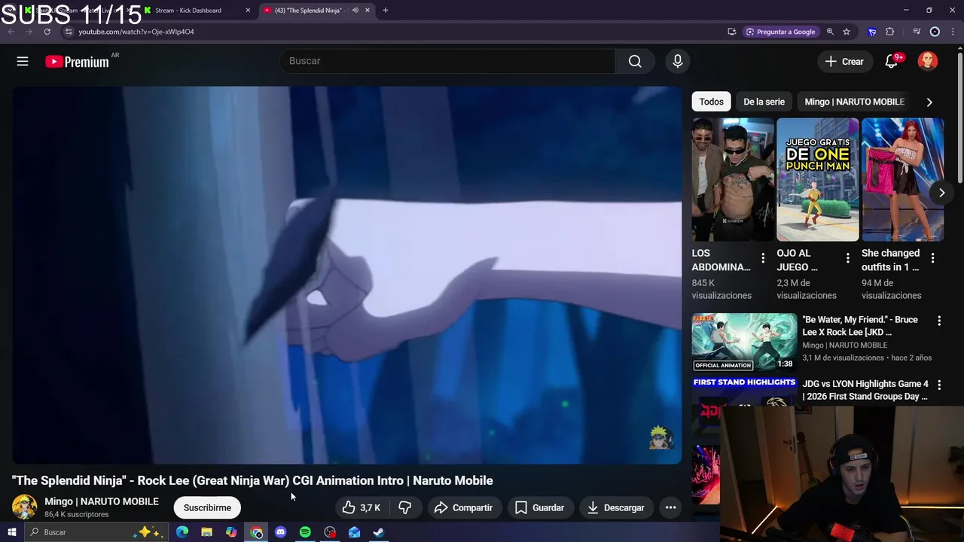The image size is (964, 542).
Task: Like the video with thumbs up
Action: point(361,507)
